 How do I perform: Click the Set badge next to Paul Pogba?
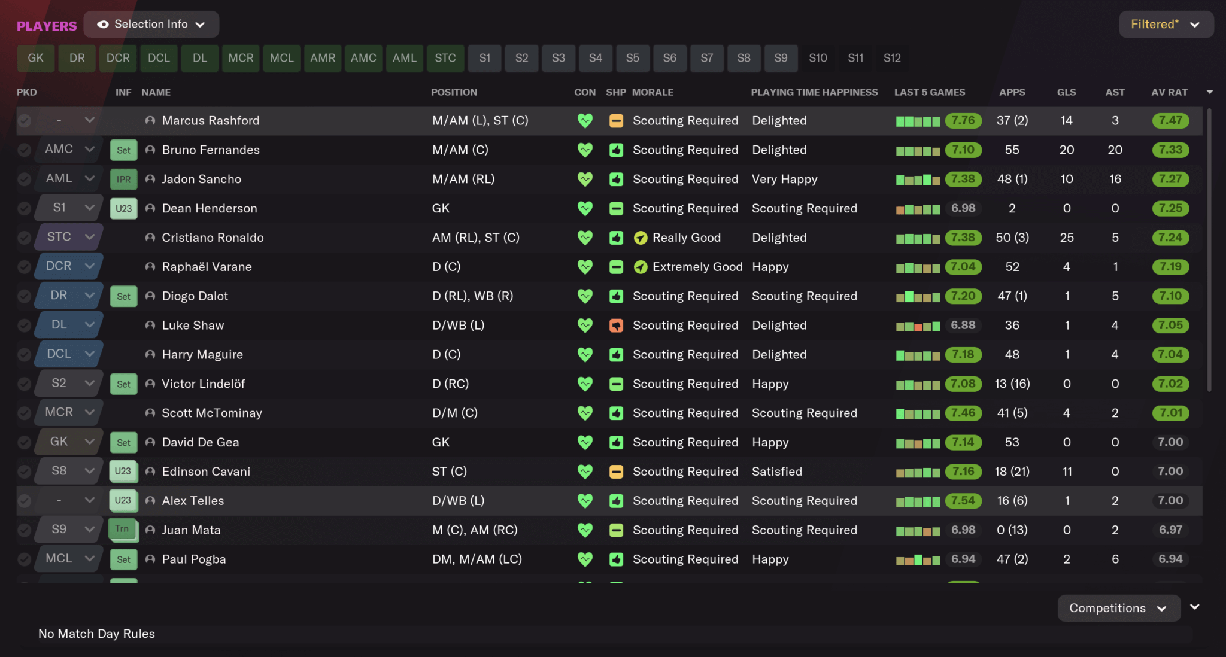(124, 559)
